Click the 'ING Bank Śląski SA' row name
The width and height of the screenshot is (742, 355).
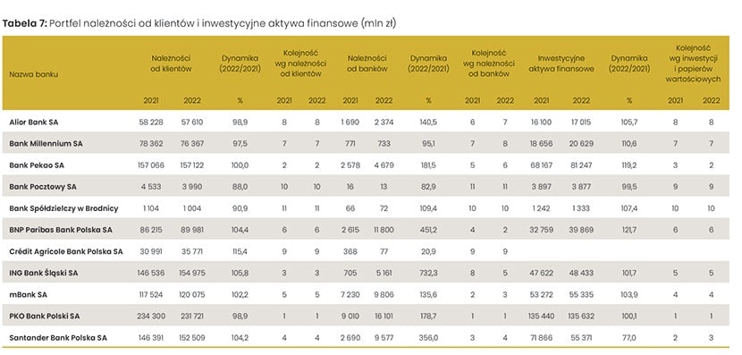click(44, 273)
